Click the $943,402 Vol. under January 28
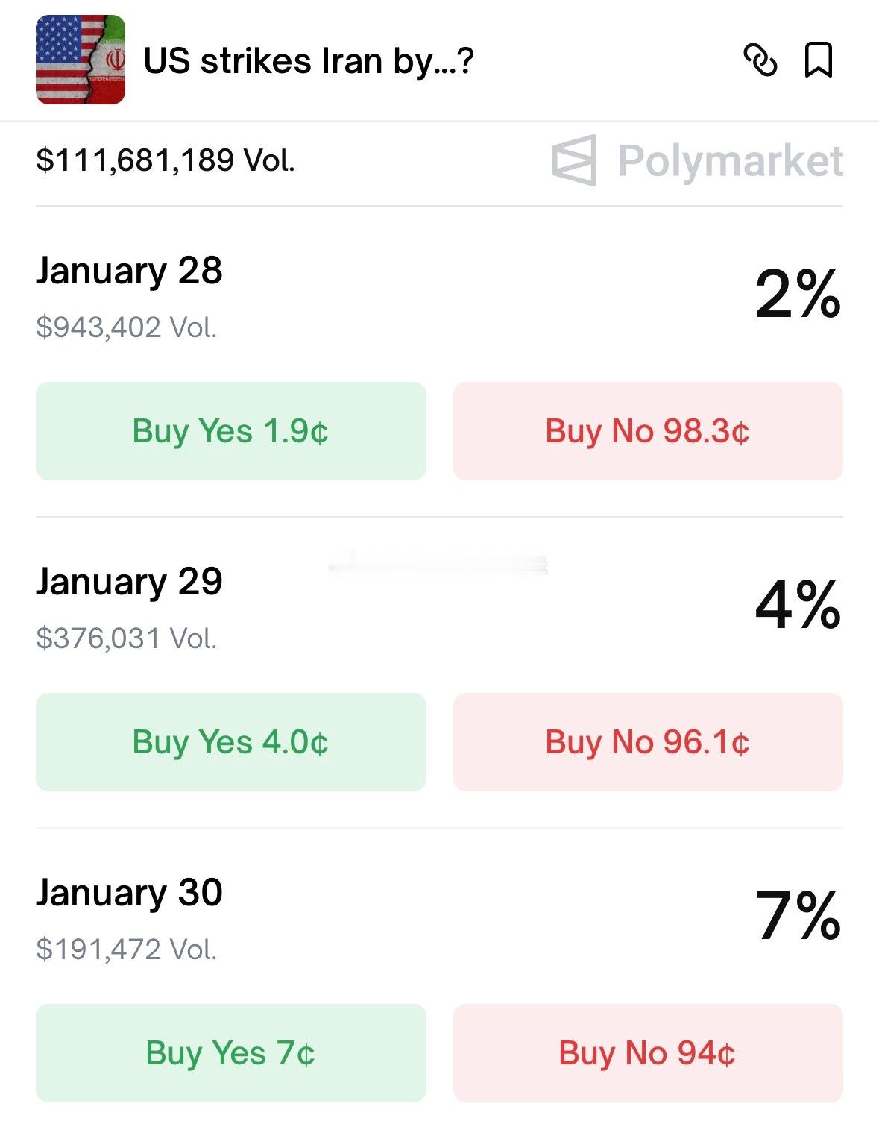 tap(126, 327)
